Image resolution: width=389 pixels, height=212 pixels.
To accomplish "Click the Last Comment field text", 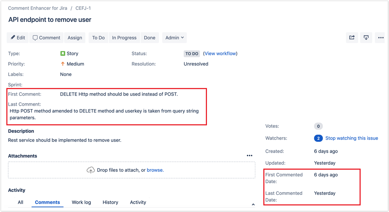I will pyautogui.click(x=104, y=114).
